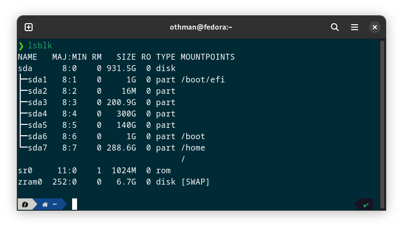Click the zram0 device name
This screenshot has height=229, width=403.
[x=30, y=182]
